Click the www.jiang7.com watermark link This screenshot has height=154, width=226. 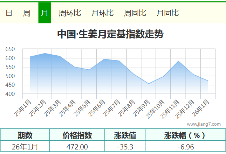pyautogui.click(x=204, y=124)
